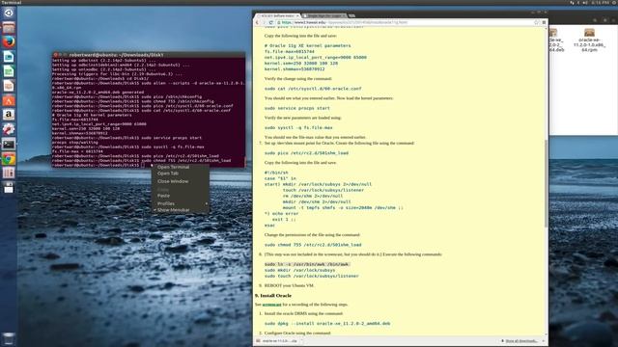Viewport: 618px width, 347px height.
Task: Select the Terminal launcher icon
Action: 9,144
